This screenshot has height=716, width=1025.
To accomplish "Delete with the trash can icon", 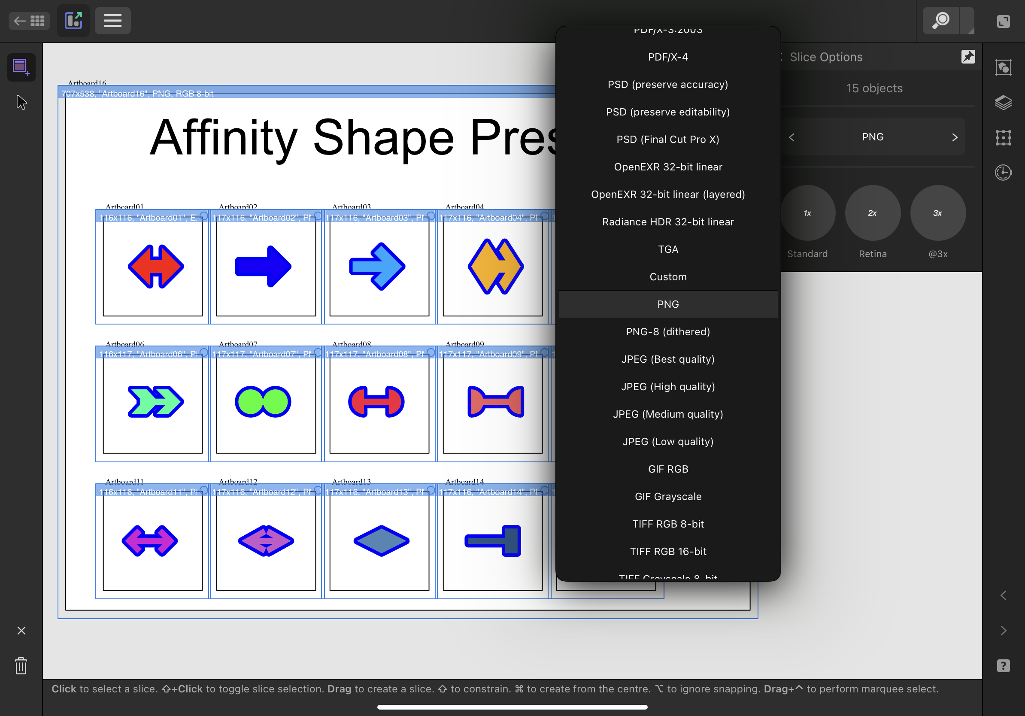I will (x=21, y=665).
